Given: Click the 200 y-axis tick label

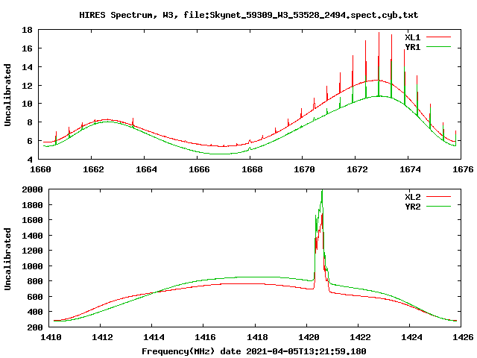Looking at the screenshot, I should (35, 327).
